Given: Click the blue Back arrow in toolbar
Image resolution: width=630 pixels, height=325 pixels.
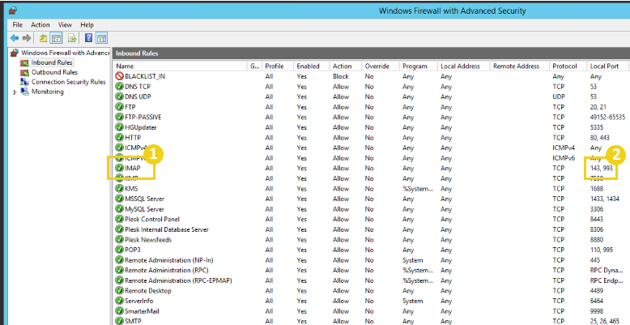Looking at the screenshot, I should 15,38.
